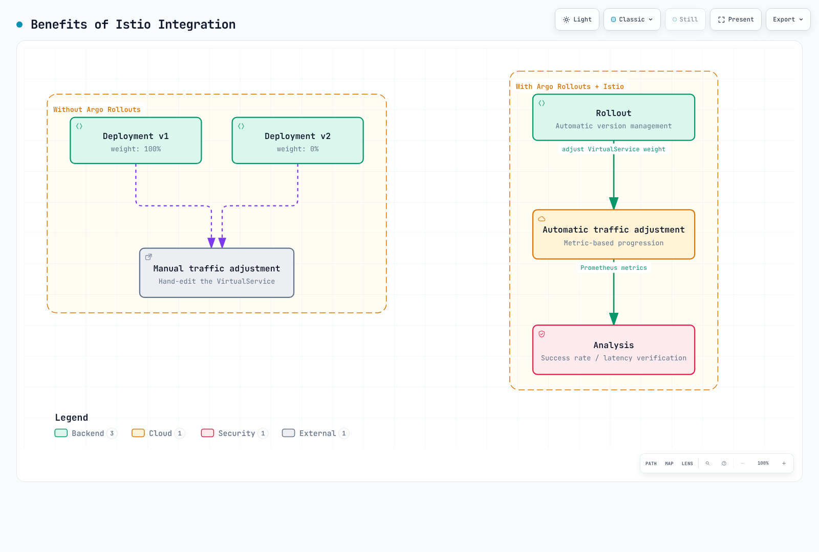819x552 pixels.
Task: Click the Legend heading
Action: coord(72,418)
